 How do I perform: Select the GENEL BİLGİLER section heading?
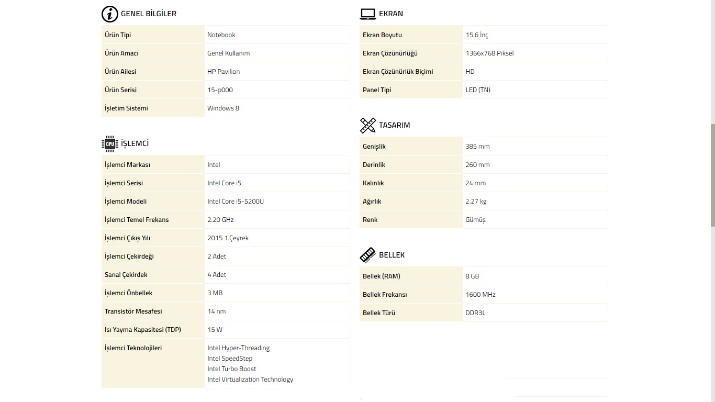pos(149,14)
